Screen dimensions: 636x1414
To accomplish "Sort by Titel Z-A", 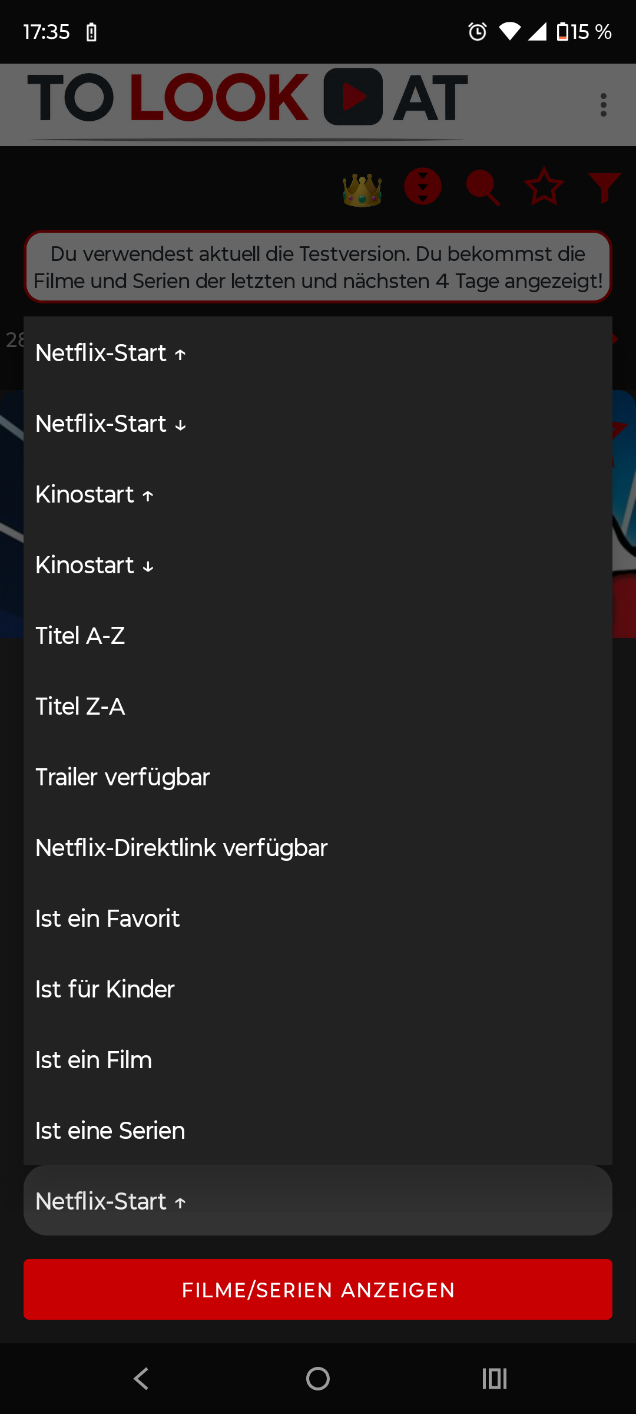I will click(x=318, y=706).
